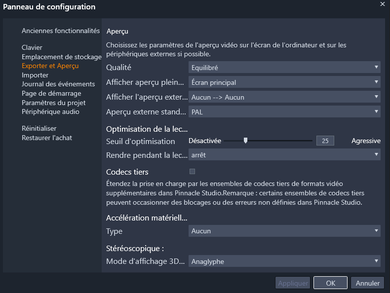Open Emplacement de stockage section
This screenshot has height=293, width=390.
pyautogui.click(x=61, y=57)
